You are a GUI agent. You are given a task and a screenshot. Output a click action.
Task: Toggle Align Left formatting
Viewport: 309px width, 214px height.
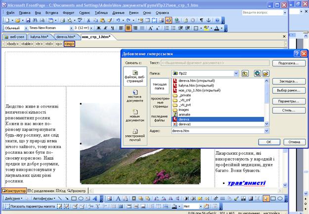tap(121, 28)
